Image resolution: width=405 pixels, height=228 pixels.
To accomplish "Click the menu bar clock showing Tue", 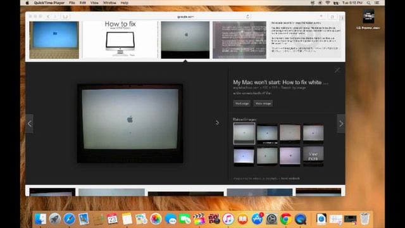I will 352,3.
